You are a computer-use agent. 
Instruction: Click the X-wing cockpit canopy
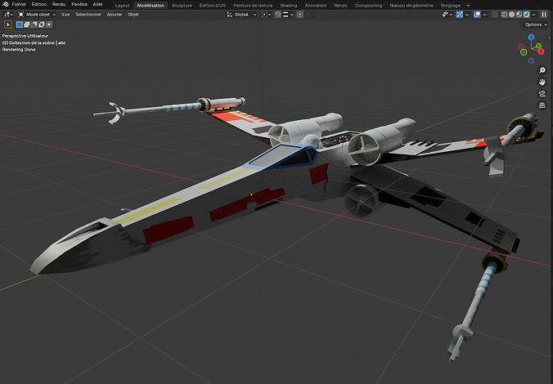[282, 157]
